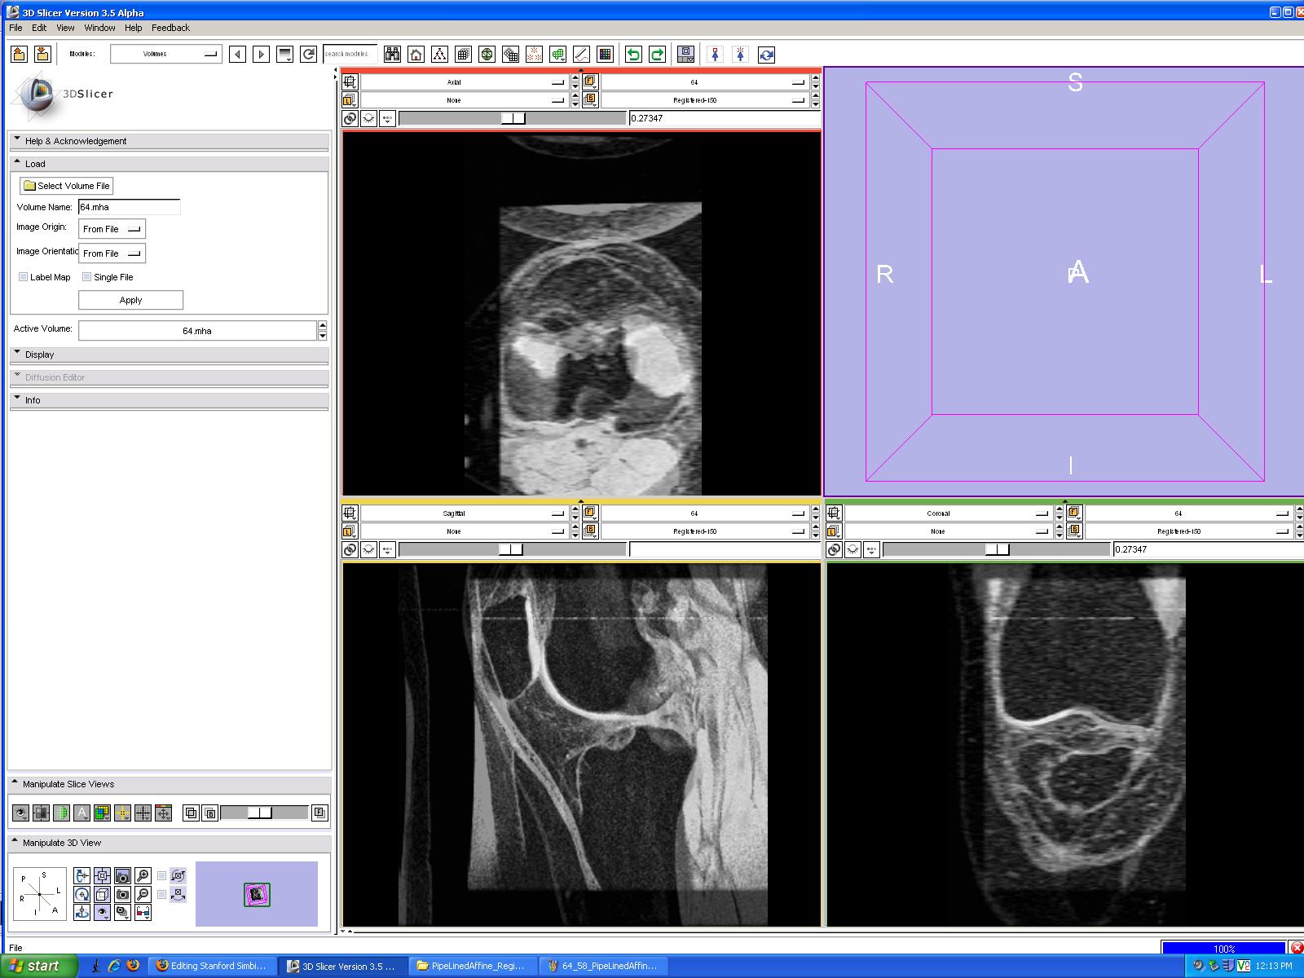Viewport: 1304px width, 978px height.
Task: Click link icon in the axial slice controls
Action: (x=350, y=119)
